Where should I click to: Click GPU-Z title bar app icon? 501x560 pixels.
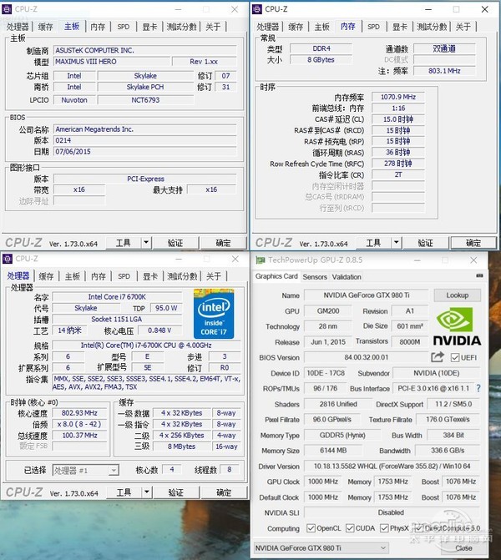[x=261, y=260]
